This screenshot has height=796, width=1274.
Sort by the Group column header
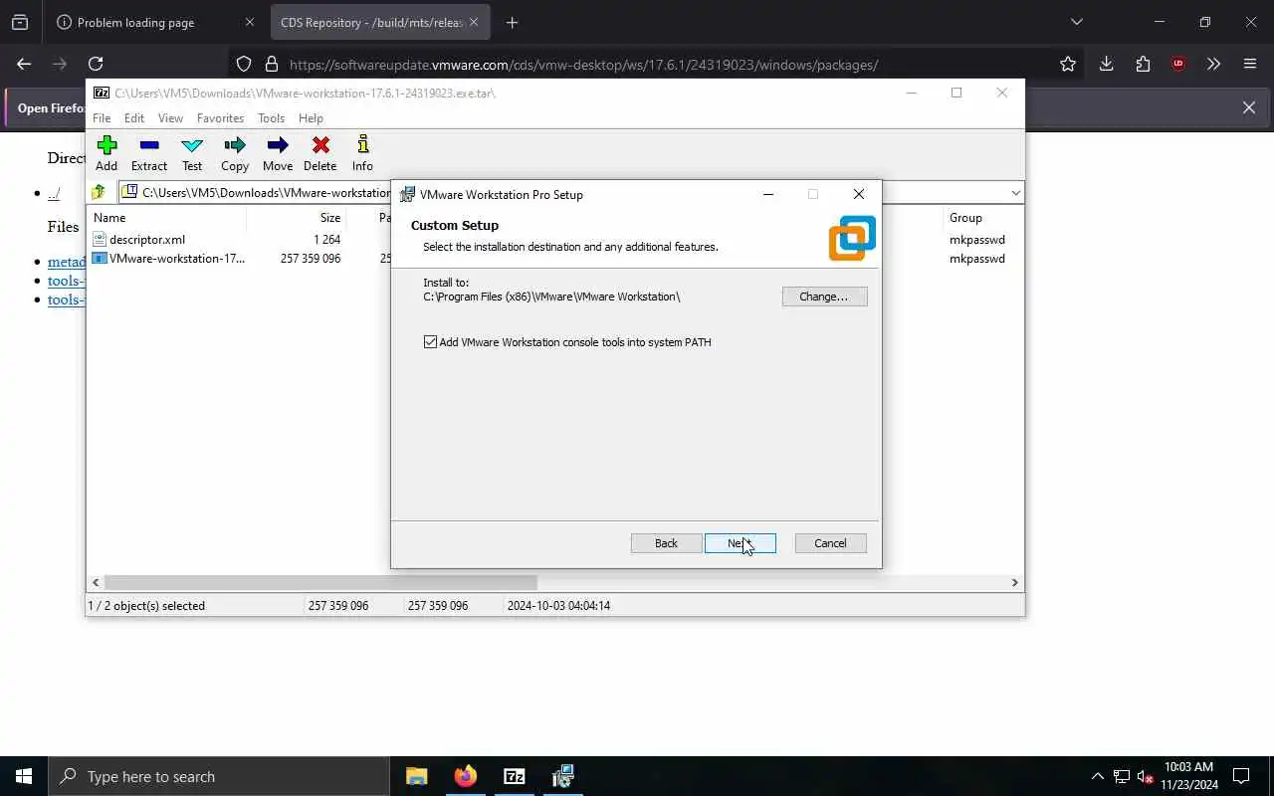pyautogui.click(x=965, y=218)
